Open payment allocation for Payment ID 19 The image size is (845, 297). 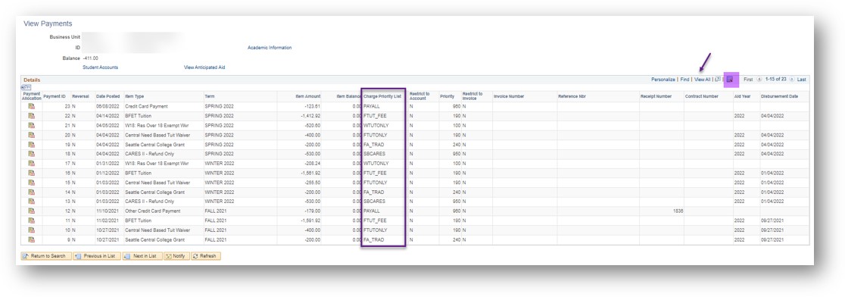(31, 145)
